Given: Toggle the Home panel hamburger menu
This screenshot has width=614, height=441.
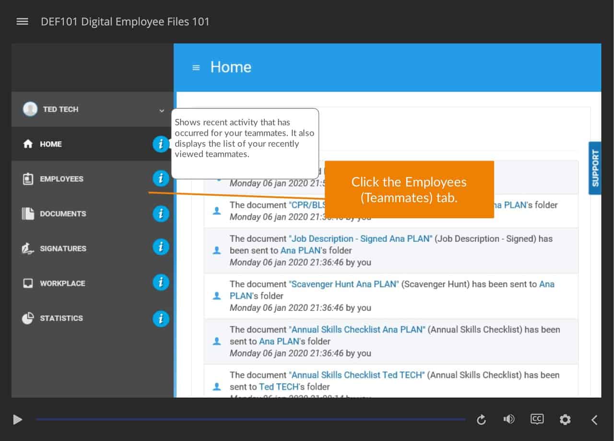Looking at the screenshot, I should click(x=196, y=68).
